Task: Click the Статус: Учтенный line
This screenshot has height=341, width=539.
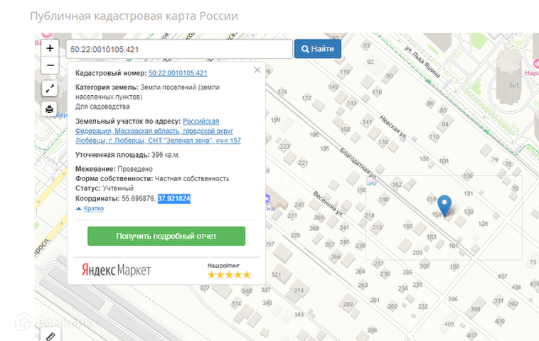Action: click(104, 188)
